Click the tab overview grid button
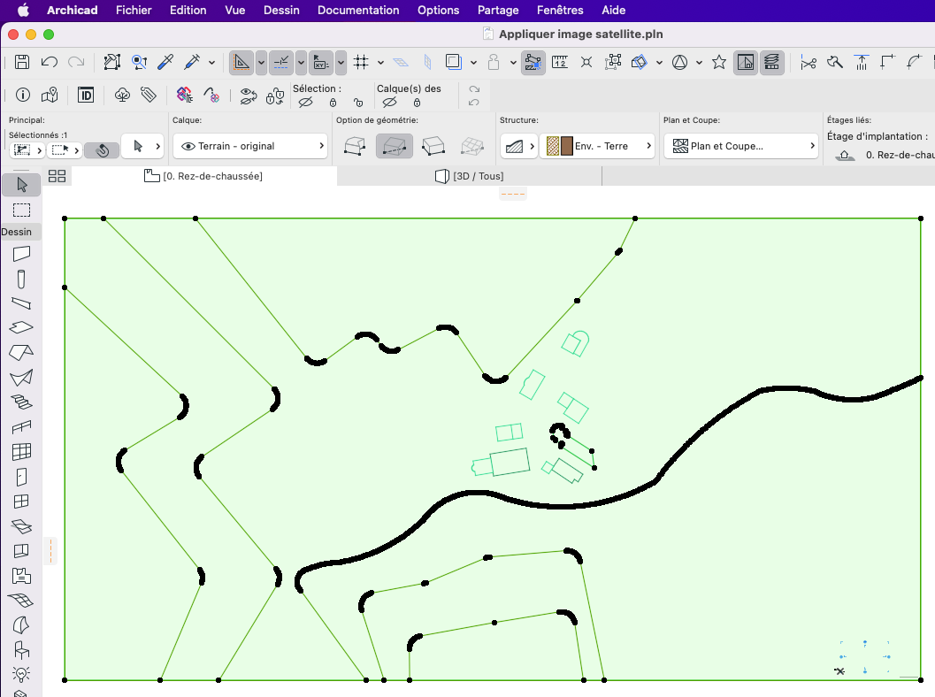The image size is (935, 697). pyautogui.click(x=57, y=176)
